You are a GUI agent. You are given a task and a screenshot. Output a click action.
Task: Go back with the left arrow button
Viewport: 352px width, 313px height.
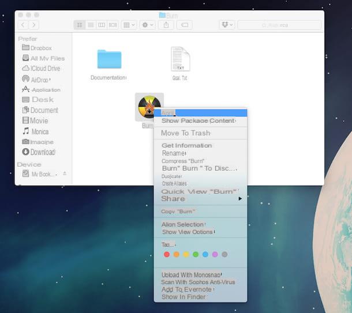coord(23,25)
